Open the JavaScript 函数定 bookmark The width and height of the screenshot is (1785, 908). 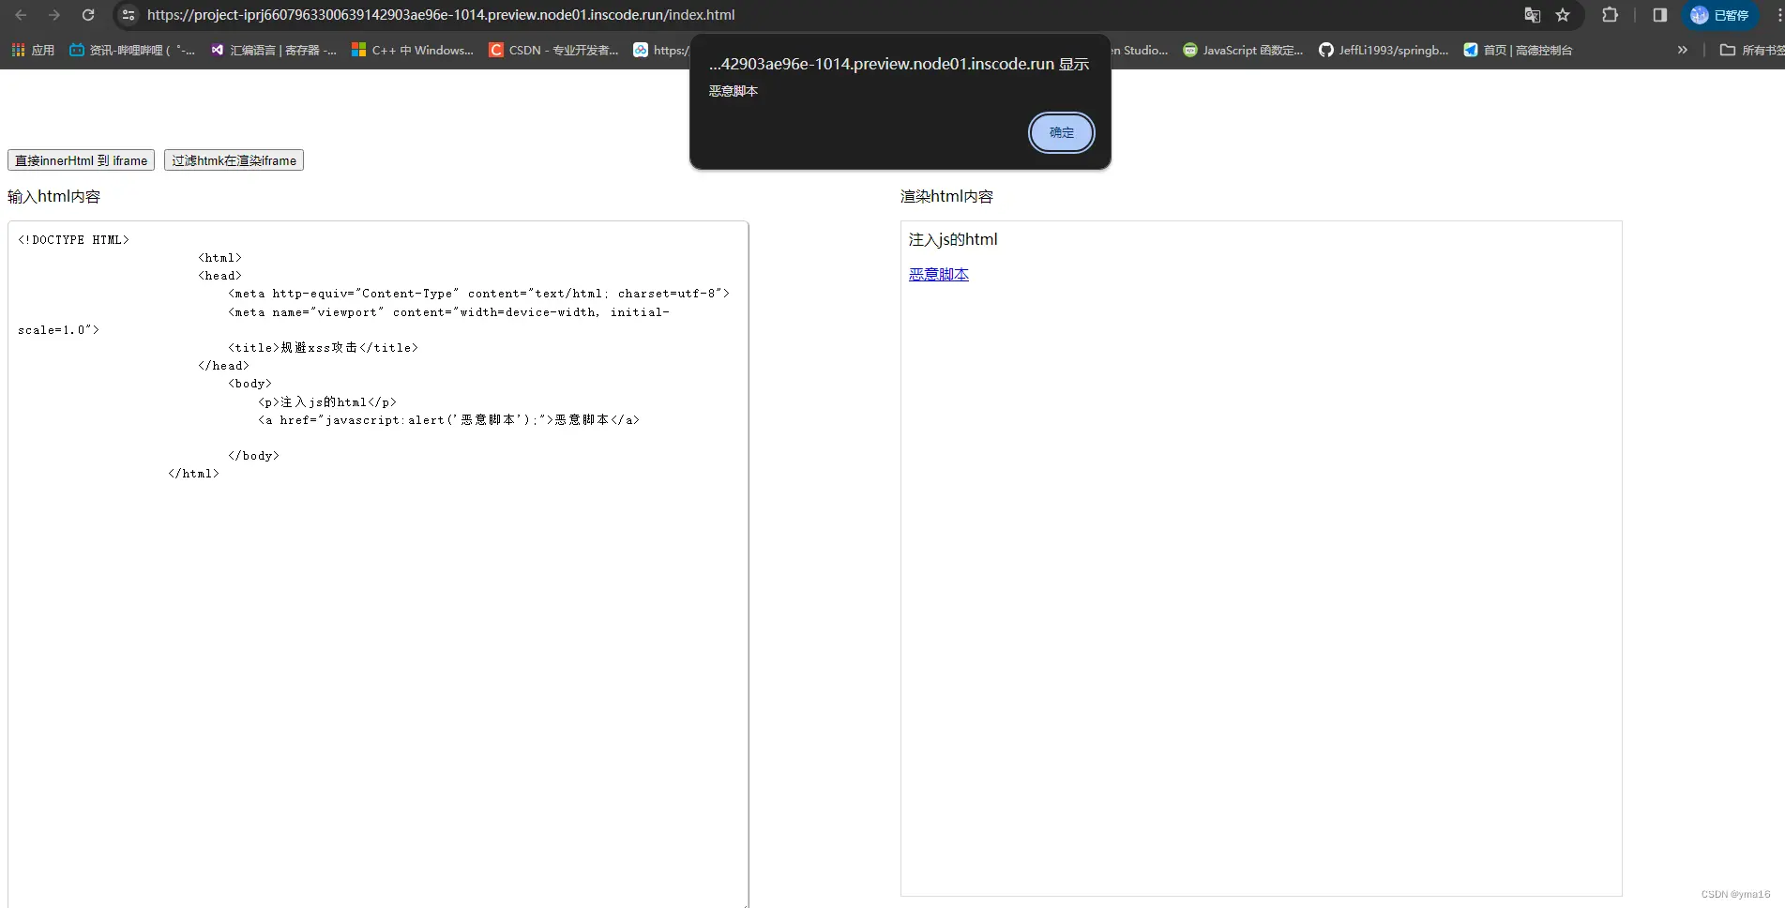[1243, 50]
